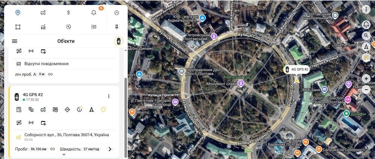Click the map focus target button
375x159 pixels.
pyautogui.click(x=366, y=58)
